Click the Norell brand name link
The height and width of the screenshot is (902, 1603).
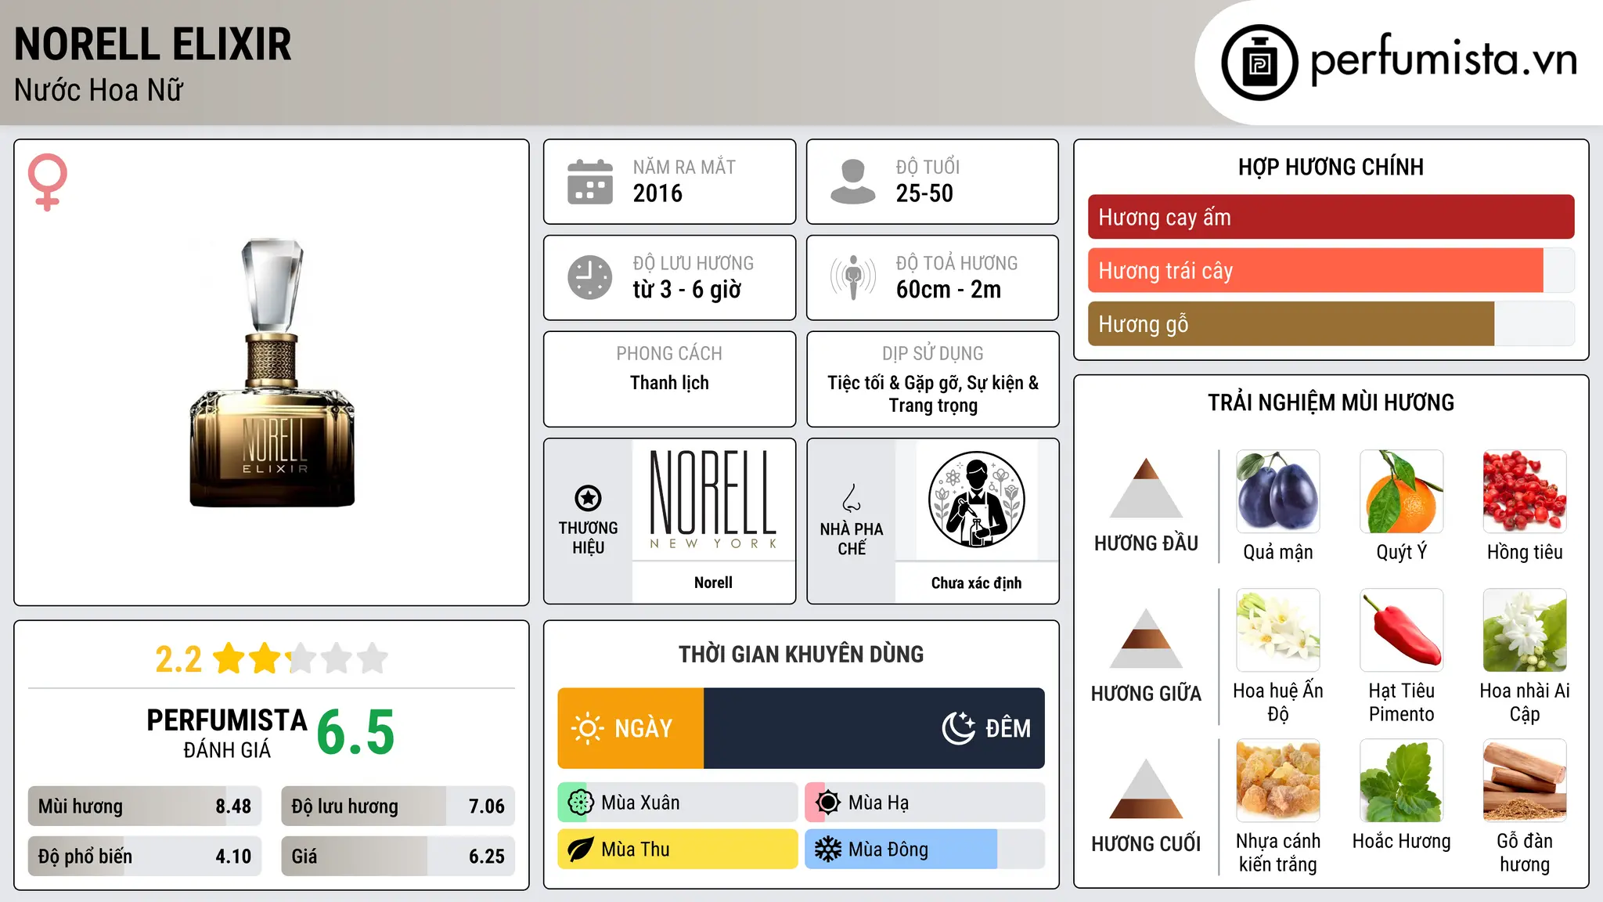(x=713, y=583)
